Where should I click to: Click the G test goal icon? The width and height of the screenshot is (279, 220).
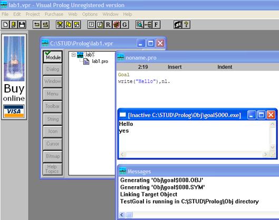point(124,25)
